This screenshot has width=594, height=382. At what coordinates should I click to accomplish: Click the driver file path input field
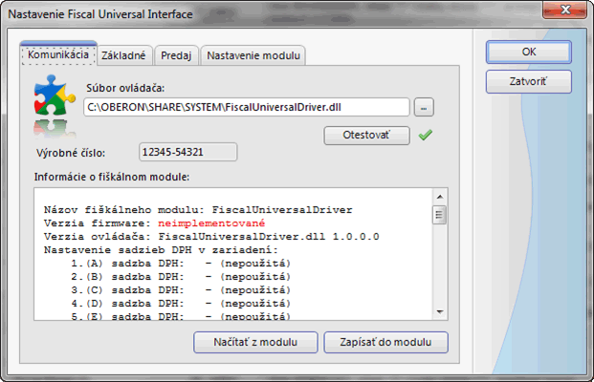point(246,107)
